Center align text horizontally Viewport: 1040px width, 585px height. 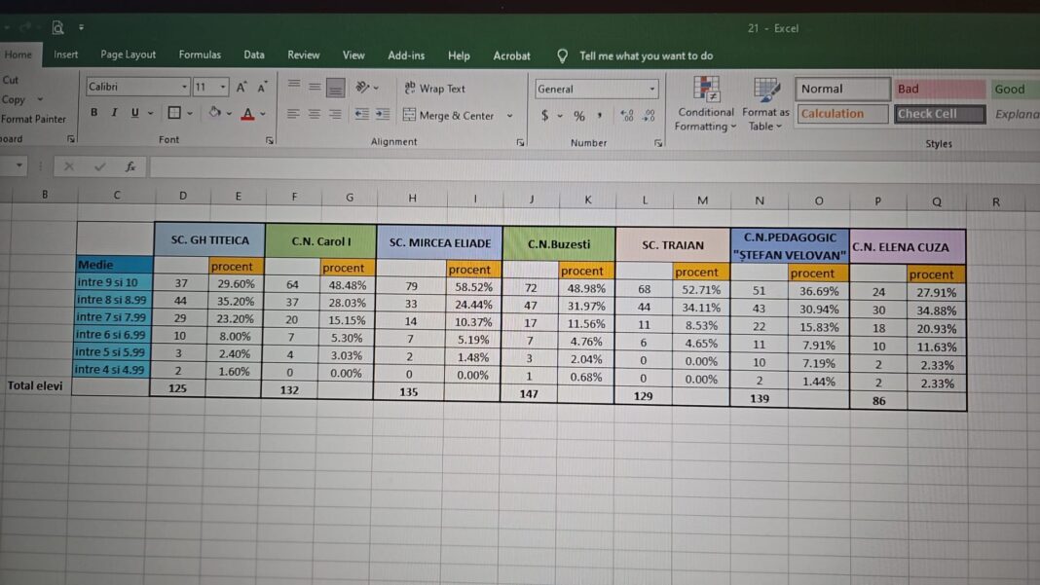pos(315,114)
